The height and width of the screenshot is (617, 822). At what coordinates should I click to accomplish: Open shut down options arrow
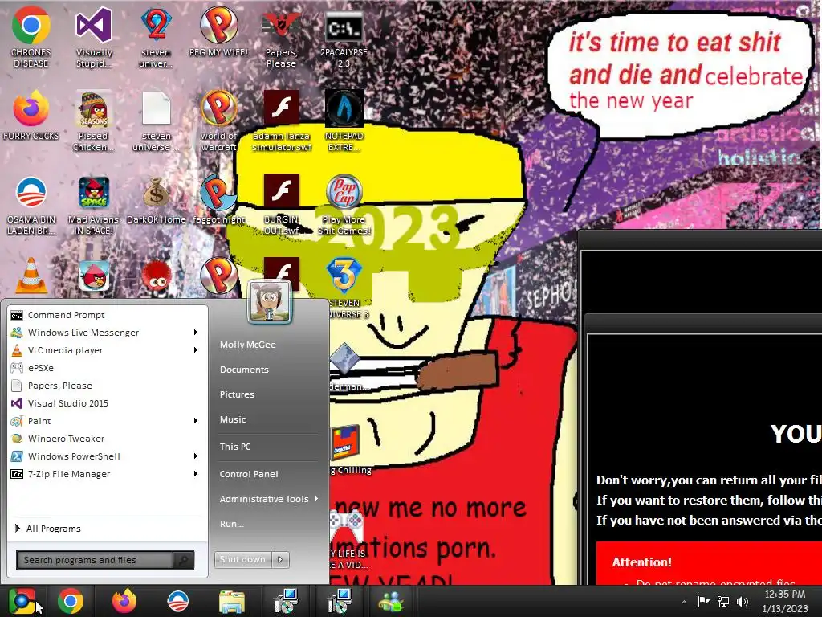click(x=280, y=559)
